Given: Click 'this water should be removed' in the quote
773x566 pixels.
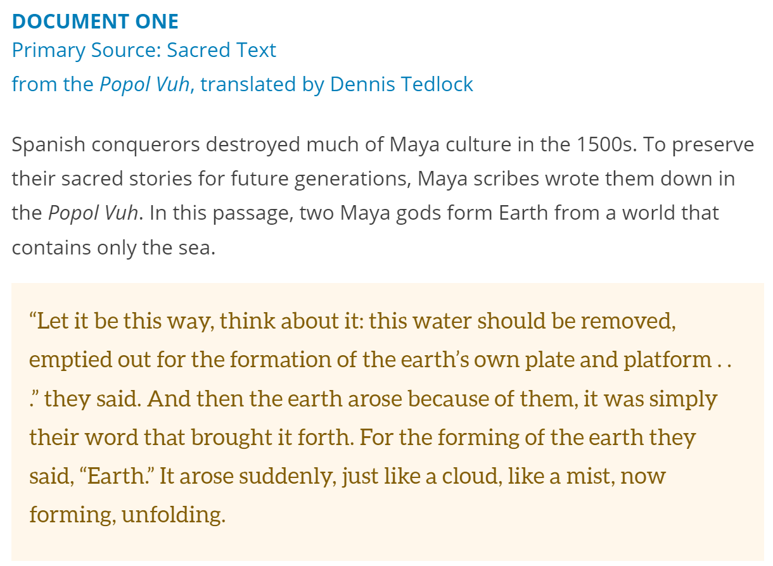Looking at the screenshot, I should (x=522, y=322).
